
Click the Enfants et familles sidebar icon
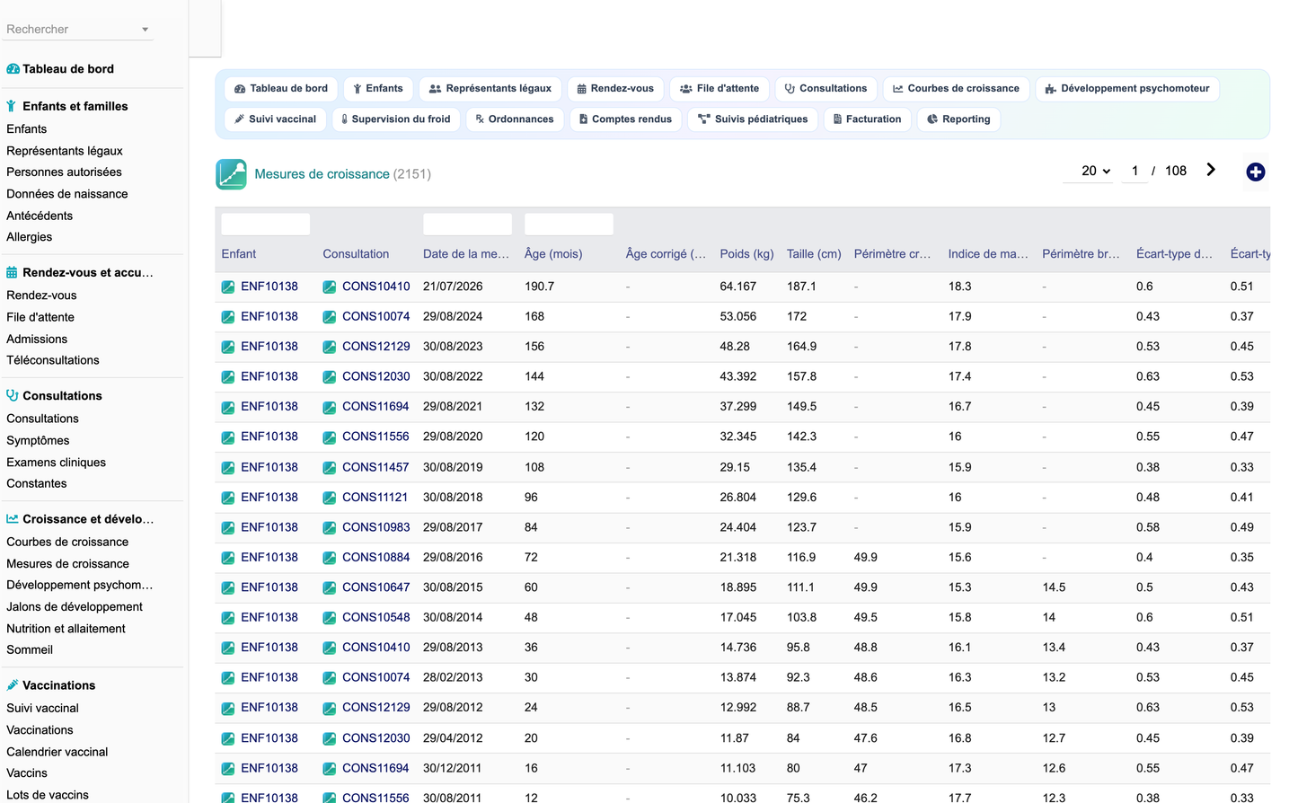click(x=12, y=106)
